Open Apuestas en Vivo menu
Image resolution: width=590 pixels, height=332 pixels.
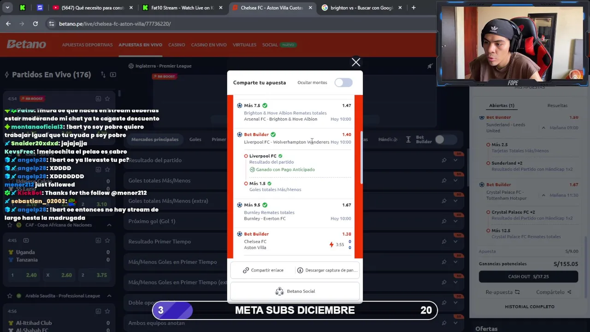(140, 45)
